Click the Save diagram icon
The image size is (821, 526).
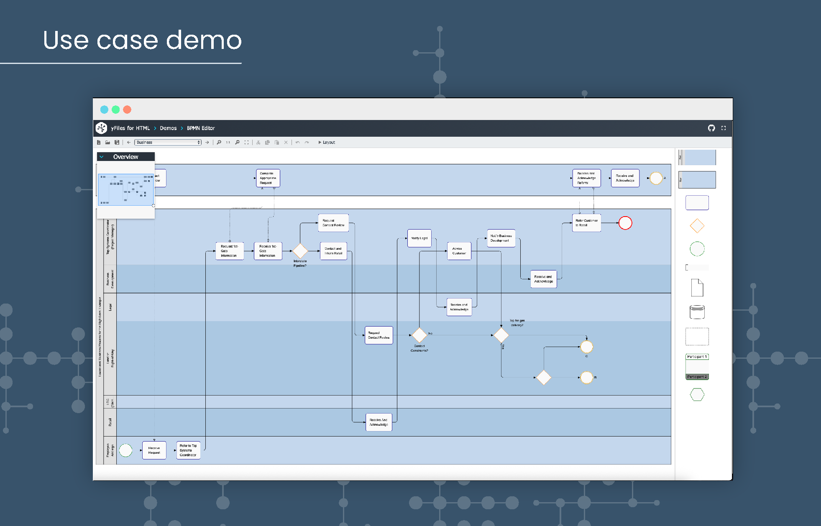pyautogui.click(x=117, y=142)
